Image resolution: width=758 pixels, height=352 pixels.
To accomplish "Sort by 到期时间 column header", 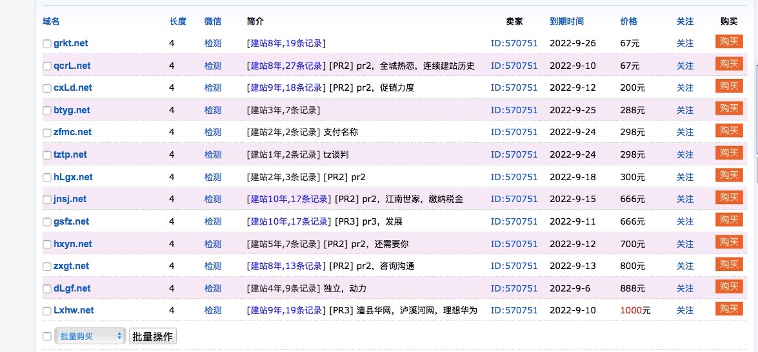I will [x=566, y=21].
